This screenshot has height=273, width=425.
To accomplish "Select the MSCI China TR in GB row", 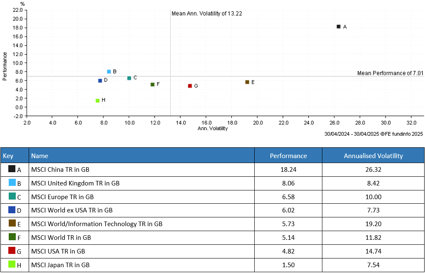I will click(x=213, y=170).
